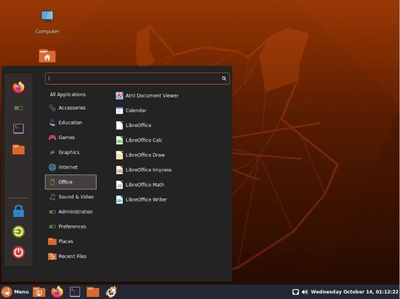
Task: Click the green Log Out icon
Action: [x=18, y=231]
